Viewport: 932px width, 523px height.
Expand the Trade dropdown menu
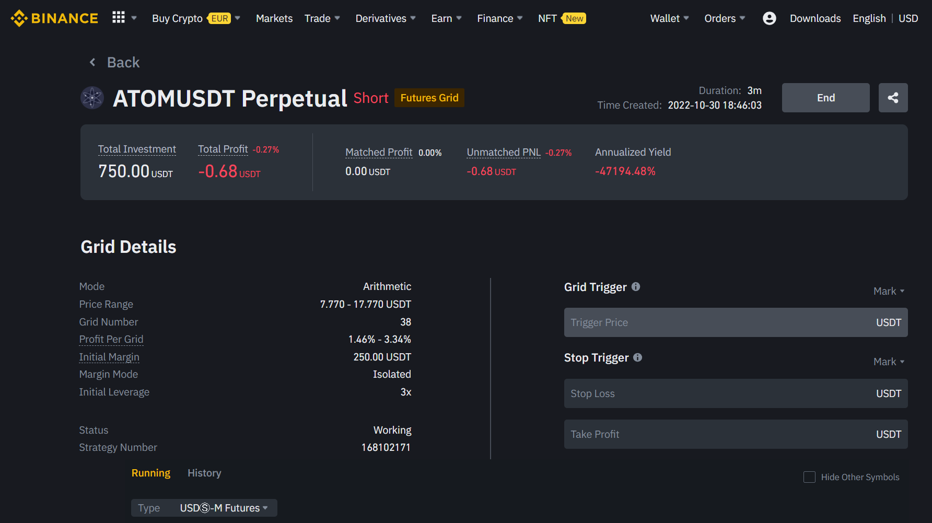322,18
